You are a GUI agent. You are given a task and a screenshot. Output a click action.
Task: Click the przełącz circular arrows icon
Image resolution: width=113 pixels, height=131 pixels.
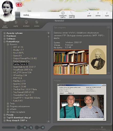click(26, 22)
